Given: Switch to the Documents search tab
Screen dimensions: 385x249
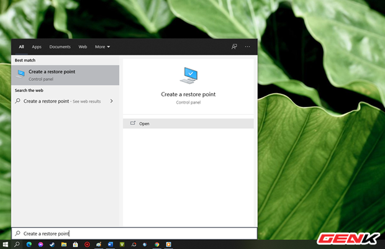Looking at the screenshot, I should 60,47.
